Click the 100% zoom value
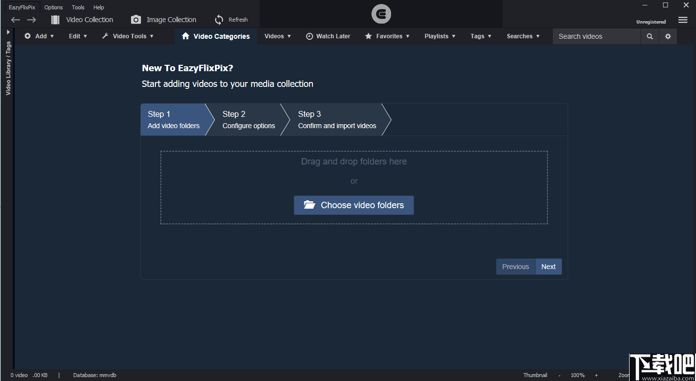Screen dimensions: 696x381 pos(577,375)
